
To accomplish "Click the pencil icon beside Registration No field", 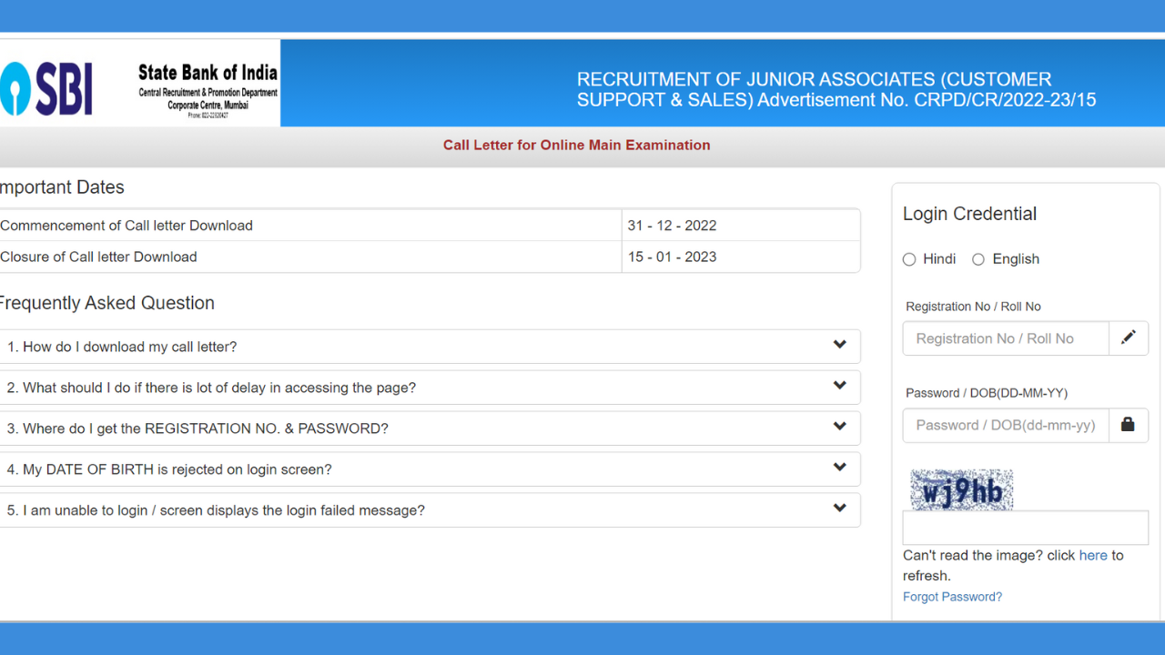I will tap(1128, 338).
